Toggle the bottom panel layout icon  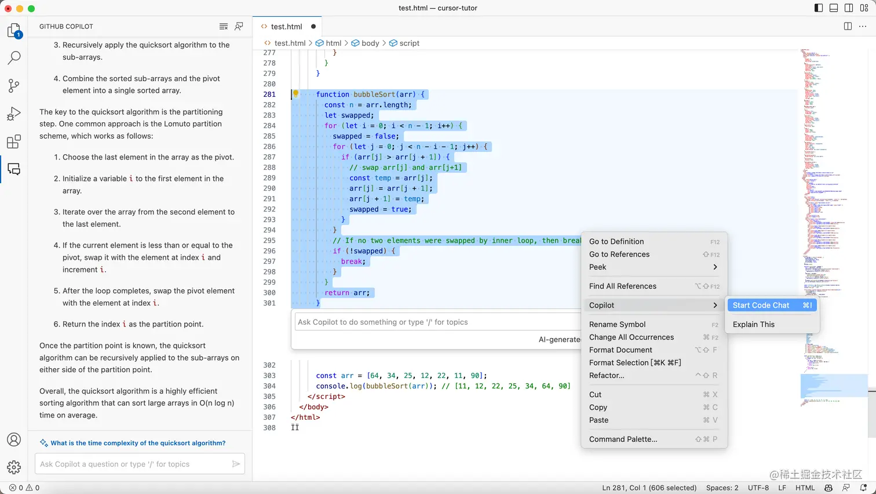pyautogui.click(x=834, y=8)
